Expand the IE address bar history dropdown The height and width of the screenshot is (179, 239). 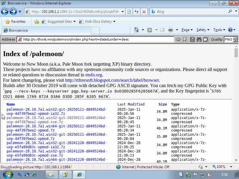[x=122, y=12]
